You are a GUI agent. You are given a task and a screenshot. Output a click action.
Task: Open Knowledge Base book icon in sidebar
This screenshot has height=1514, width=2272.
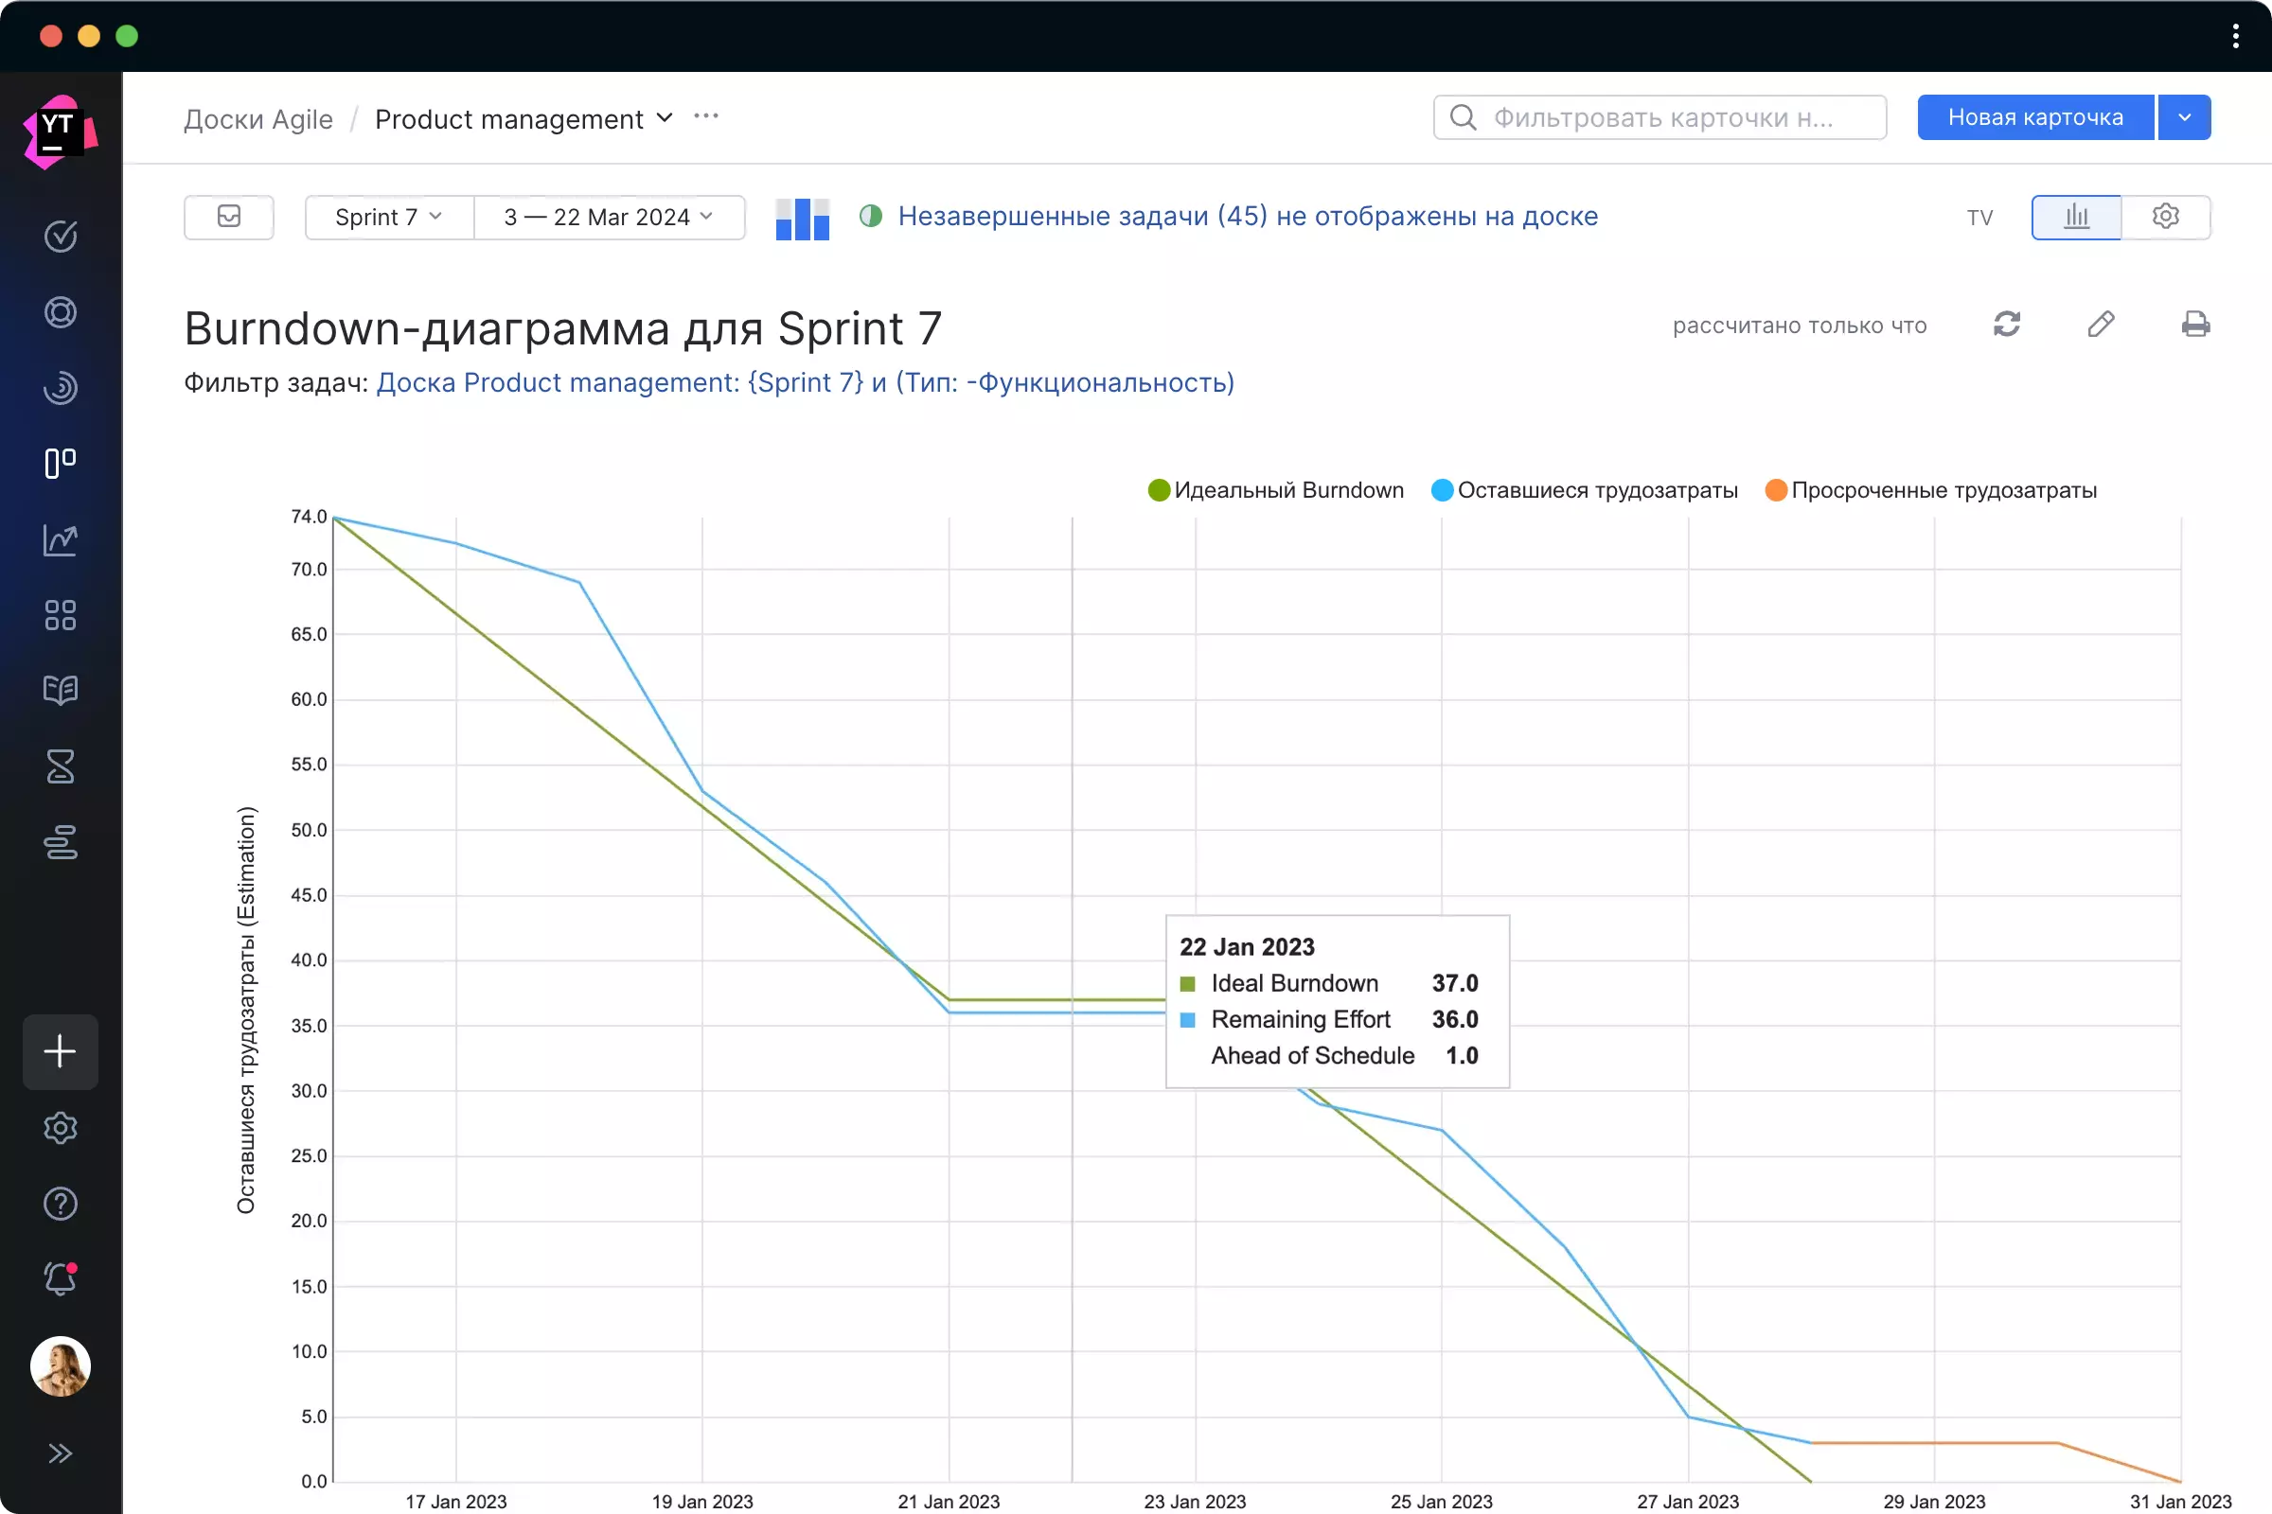click(60, 691)
